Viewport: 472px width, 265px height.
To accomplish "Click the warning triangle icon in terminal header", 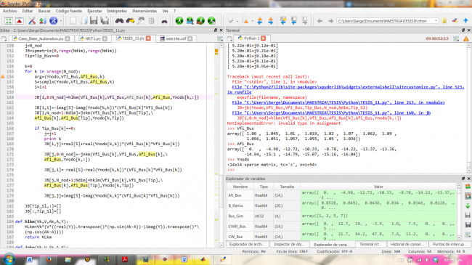I will (466, 38).
